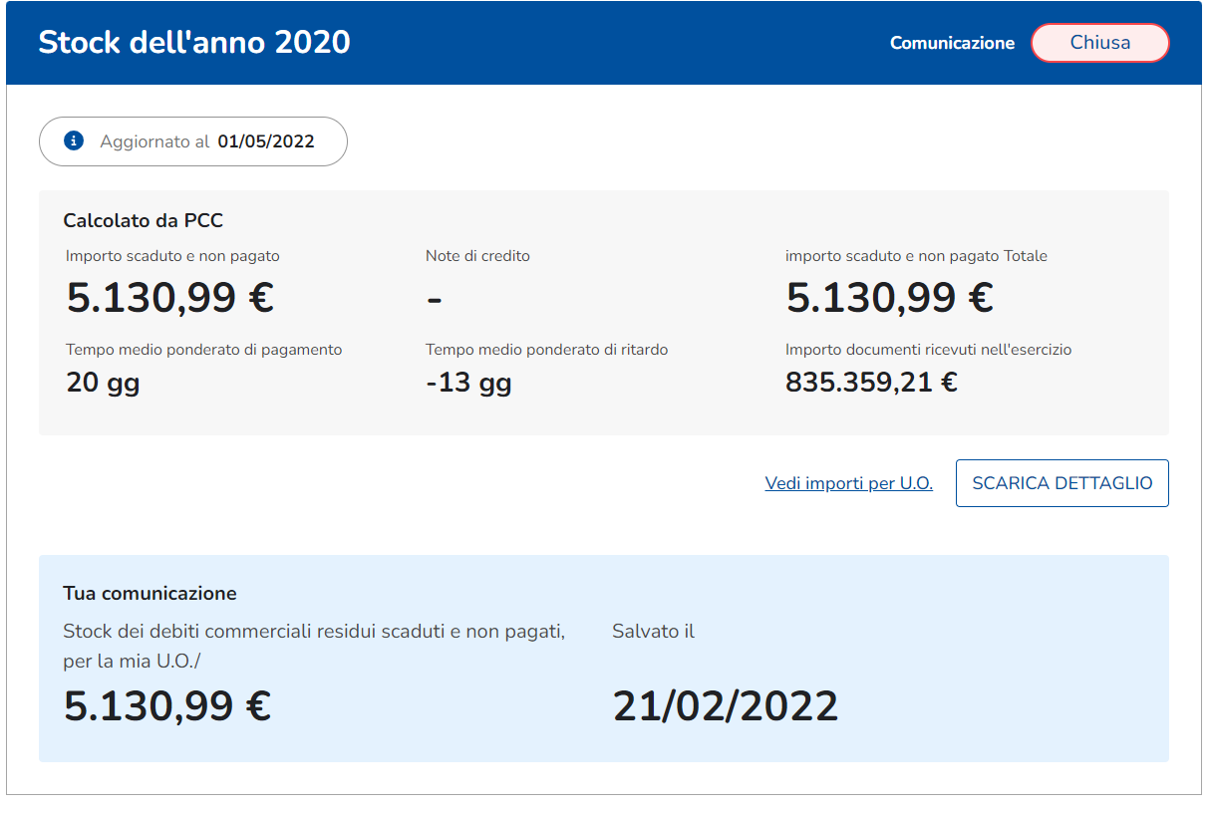Open the Vedi importi per U.O. link
Screen dimensions: 1213x813
point(848,483)
